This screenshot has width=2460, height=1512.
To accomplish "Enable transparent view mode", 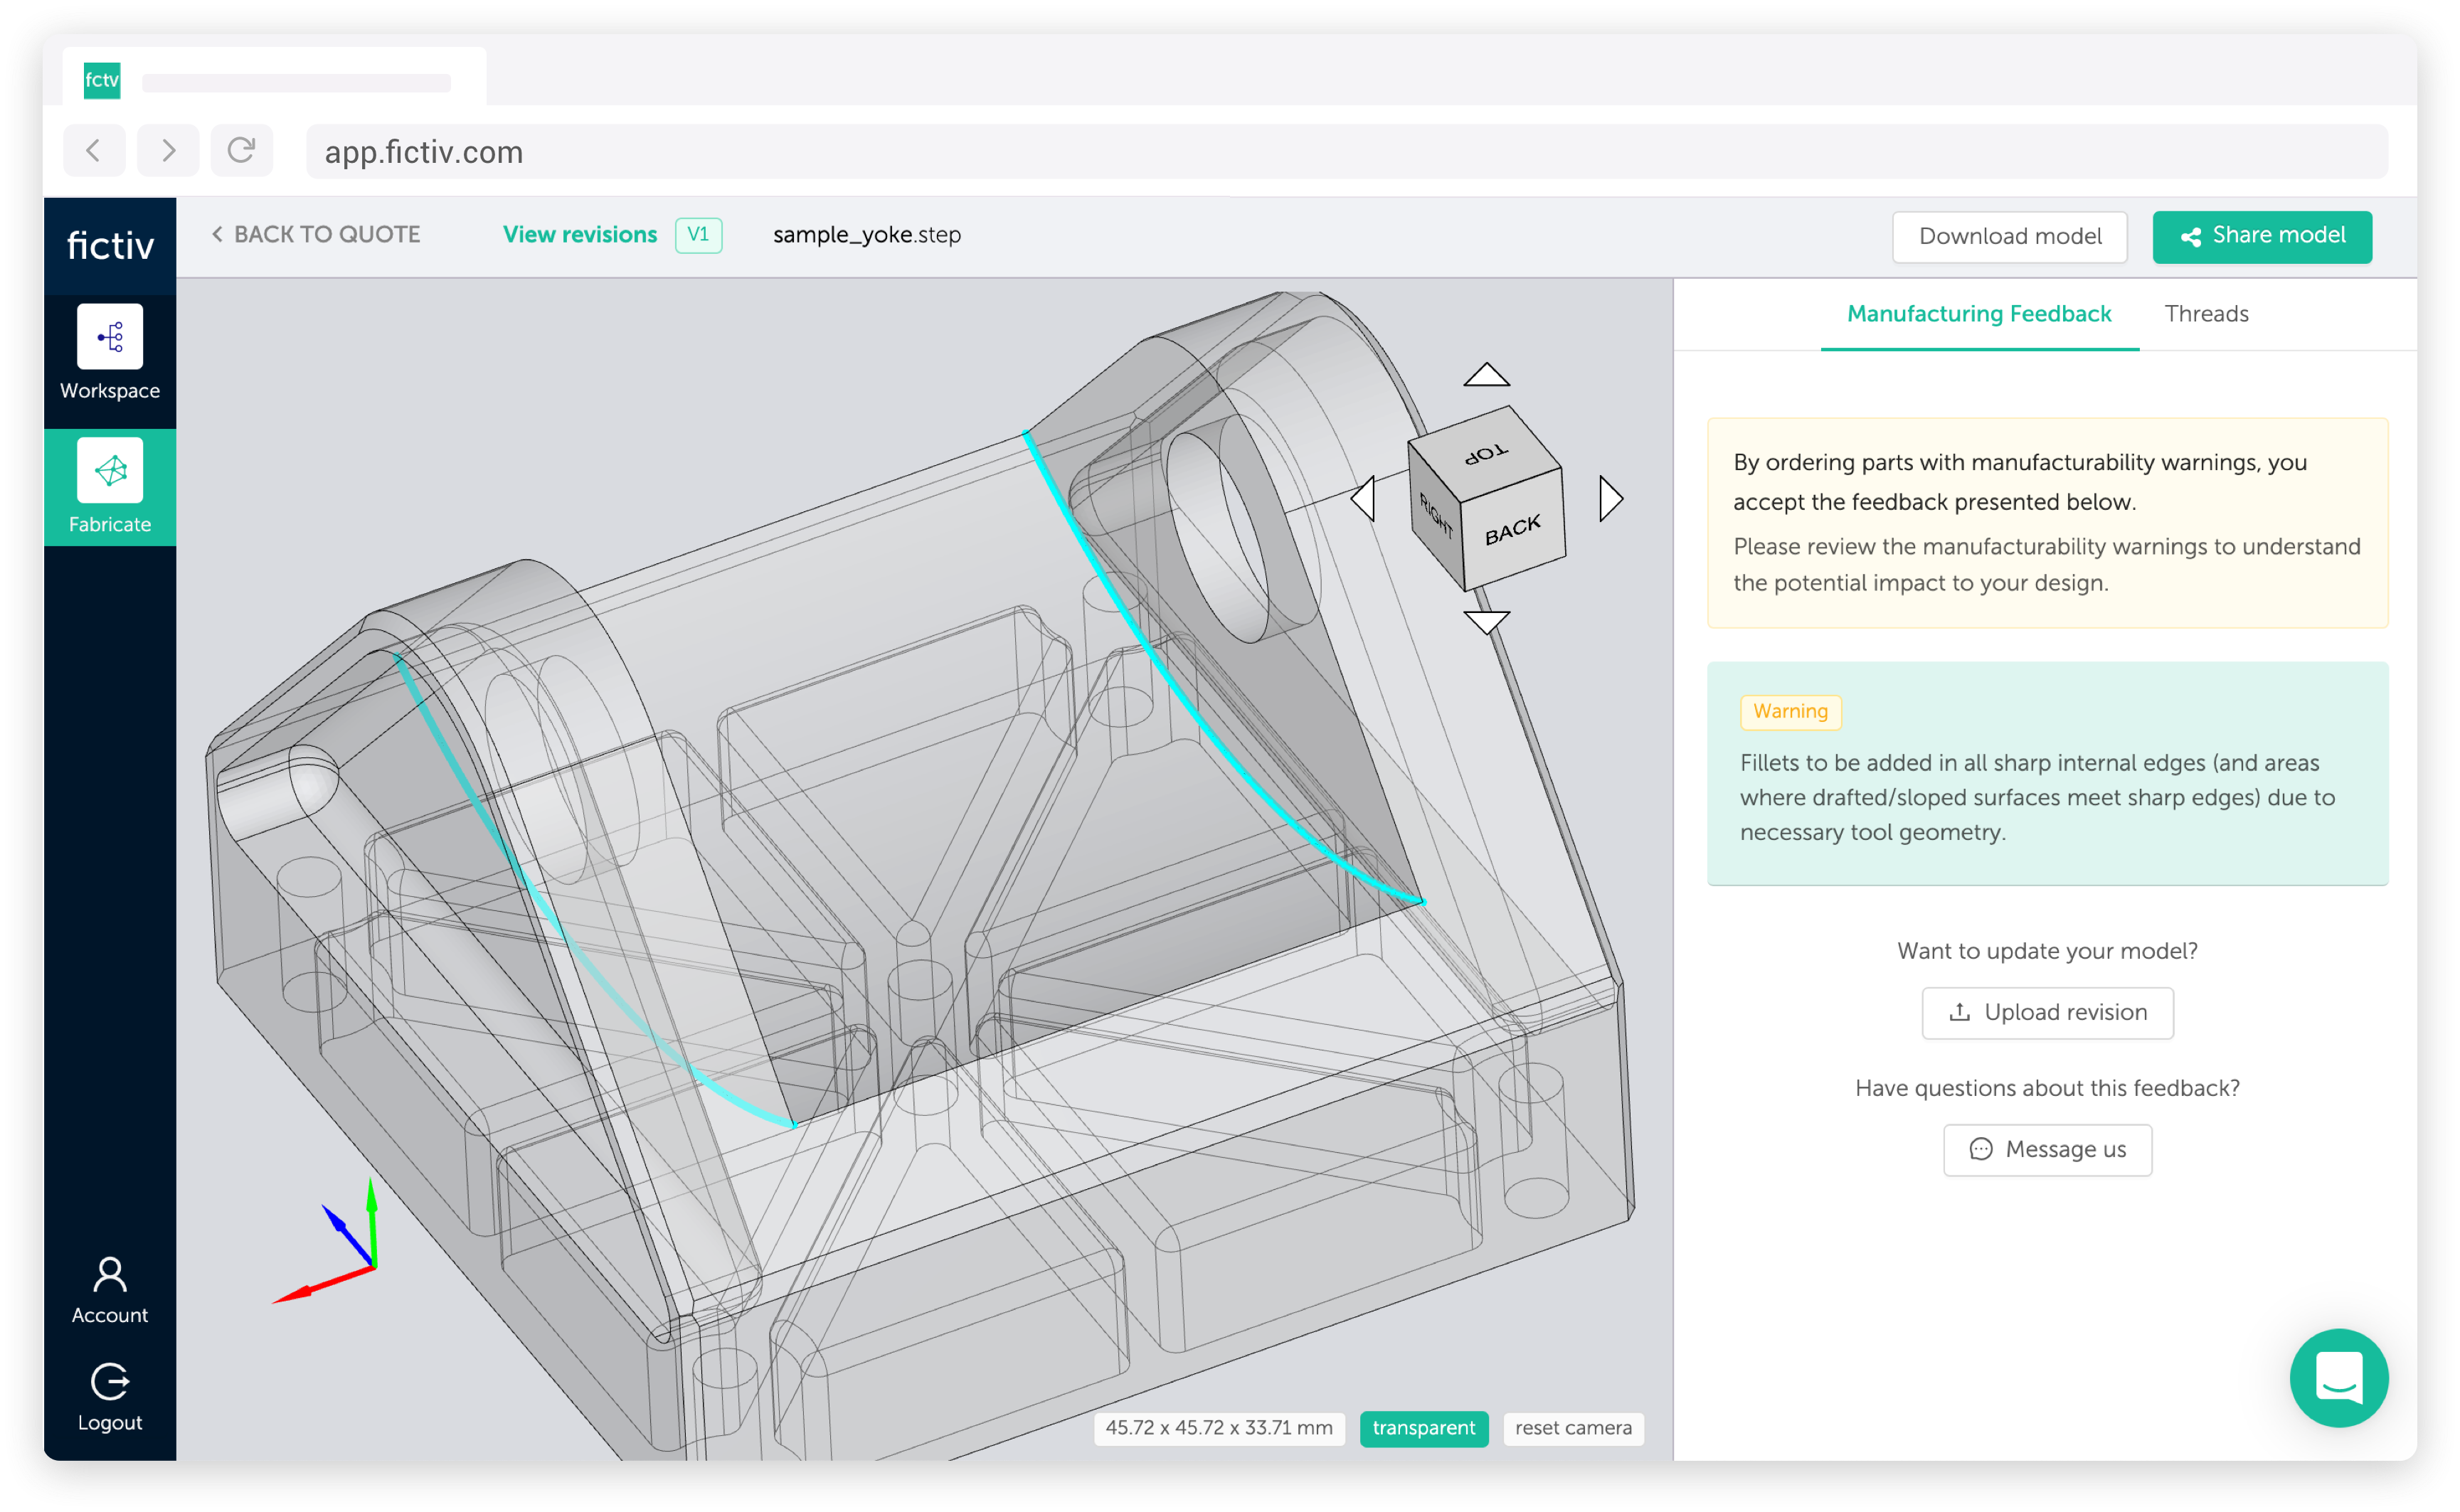I will pyautogui.click(x=1424, y=1428).
